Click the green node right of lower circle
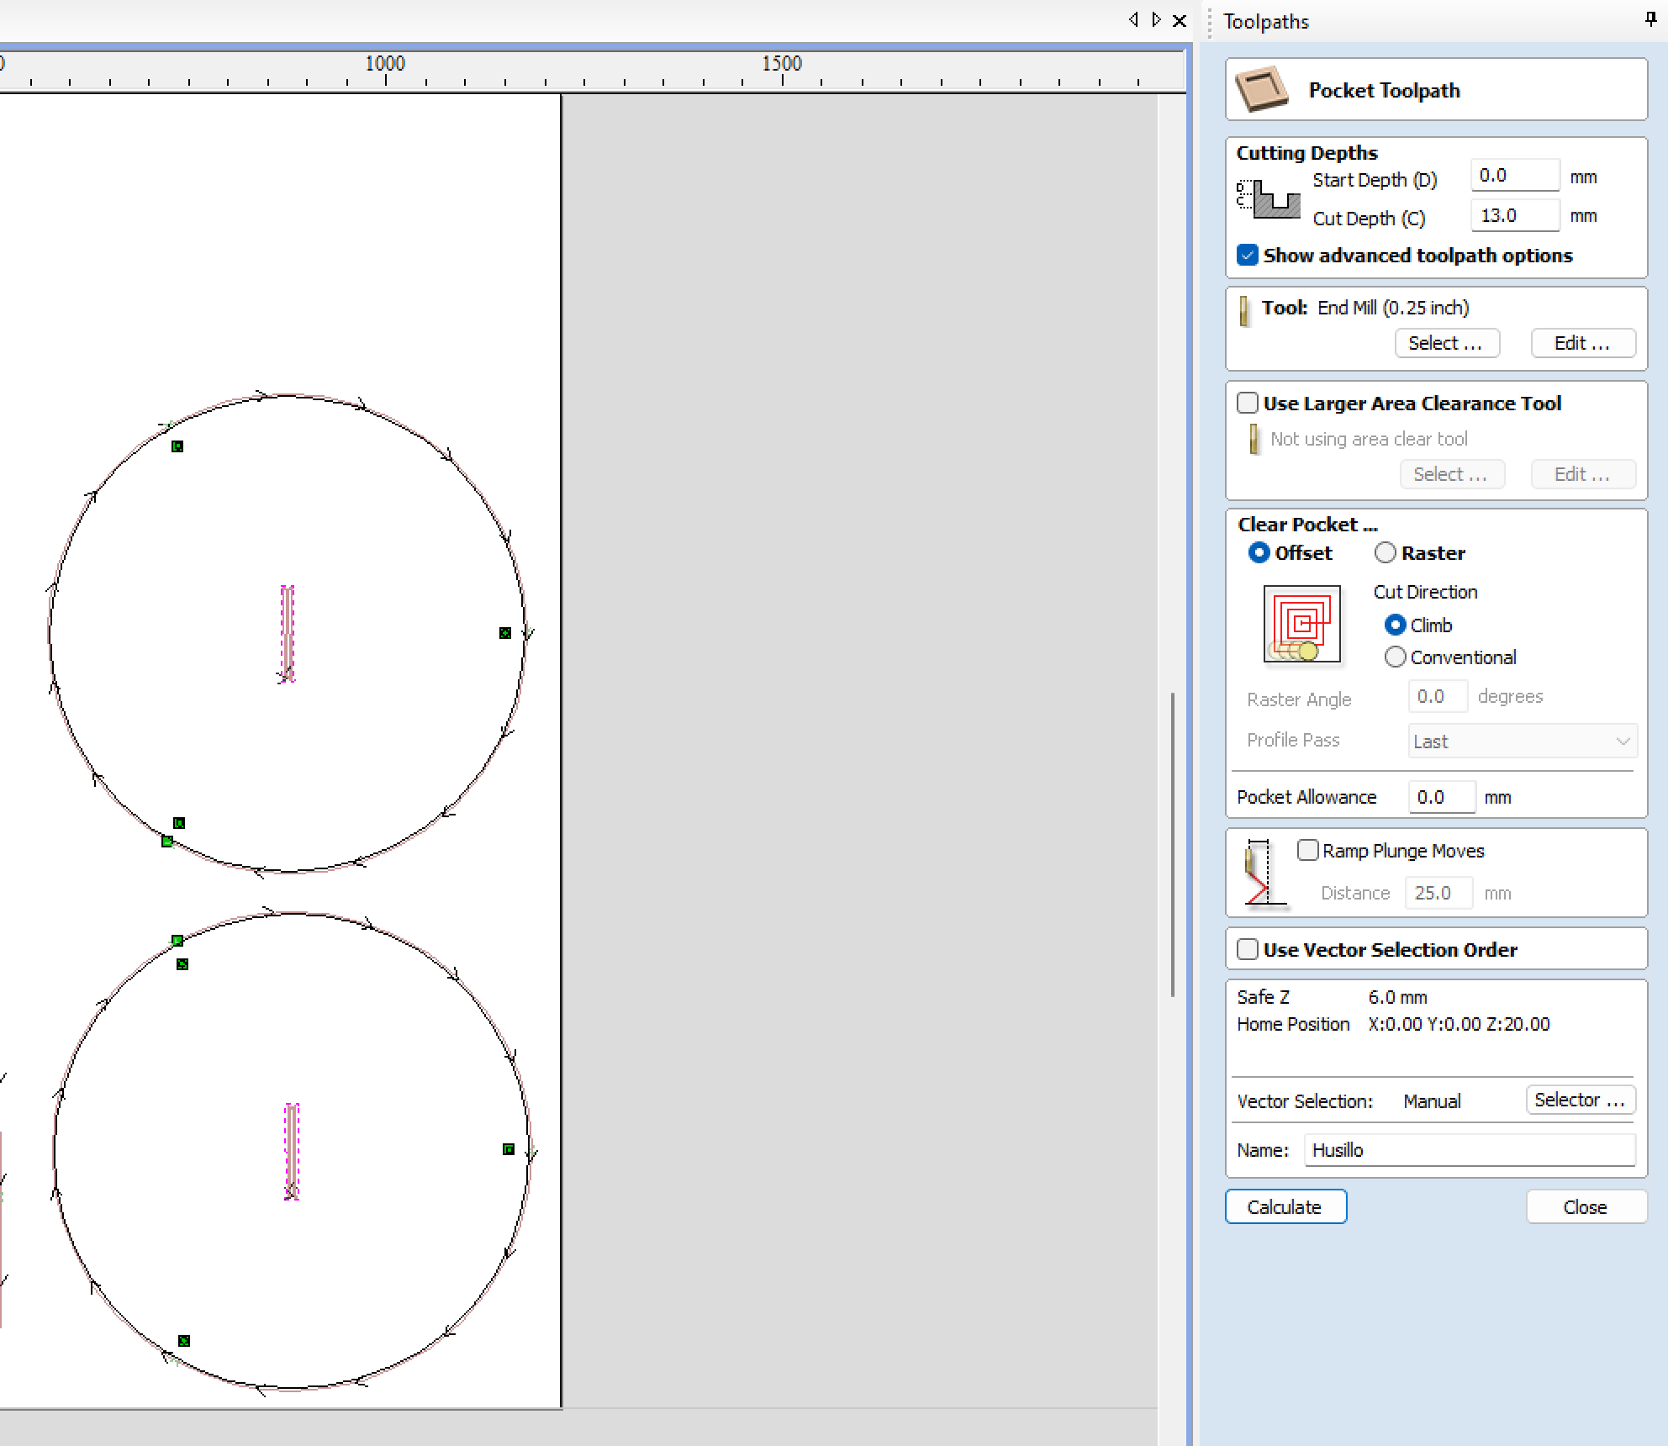The height and width of the screenshot is (1446, 1668). [509, 1149]
